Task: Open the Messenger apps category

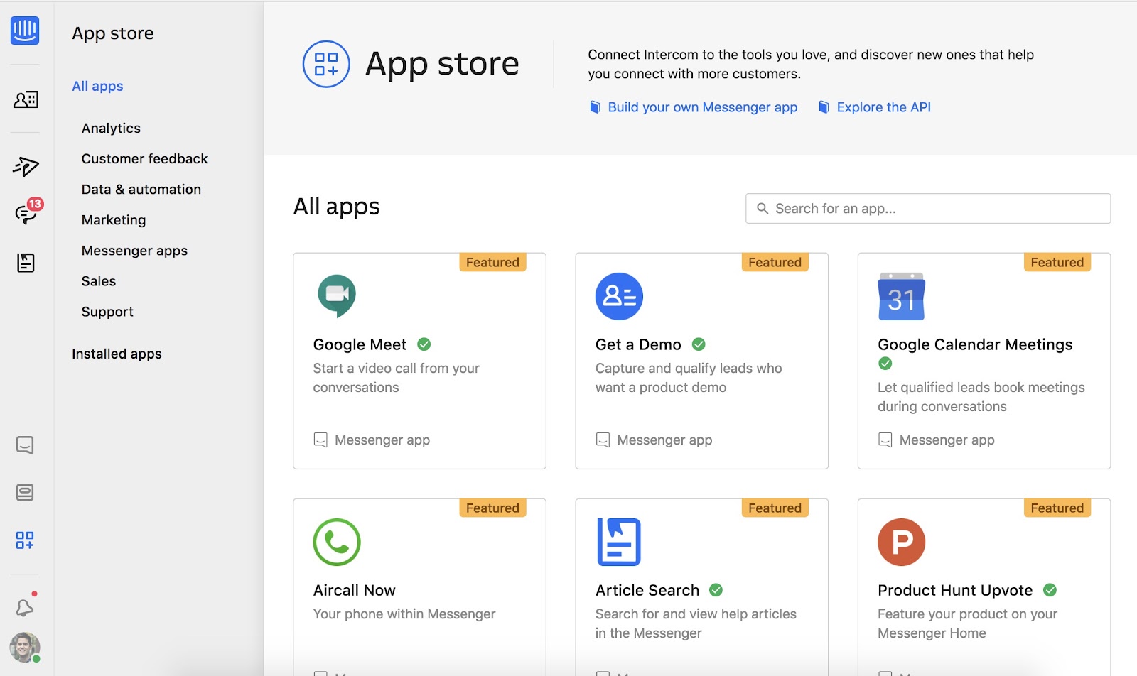Action: click(134, 251)
